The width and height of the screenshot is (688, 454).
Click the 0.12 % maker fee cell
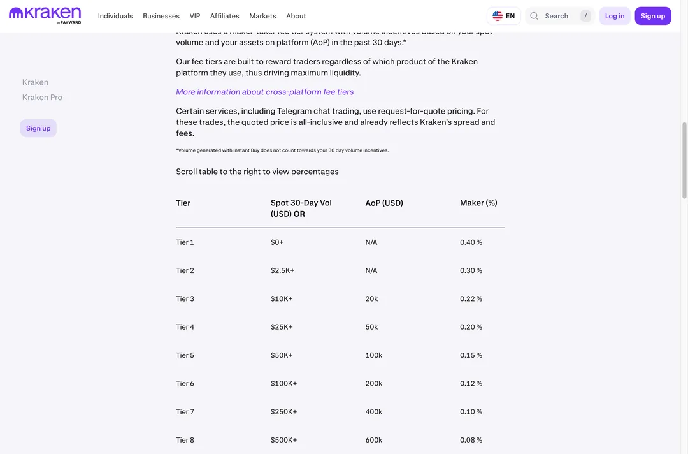pos(471,383)
